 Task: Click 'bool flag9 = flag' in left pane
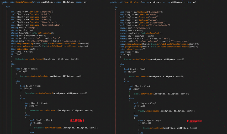[x=31, y=86]
